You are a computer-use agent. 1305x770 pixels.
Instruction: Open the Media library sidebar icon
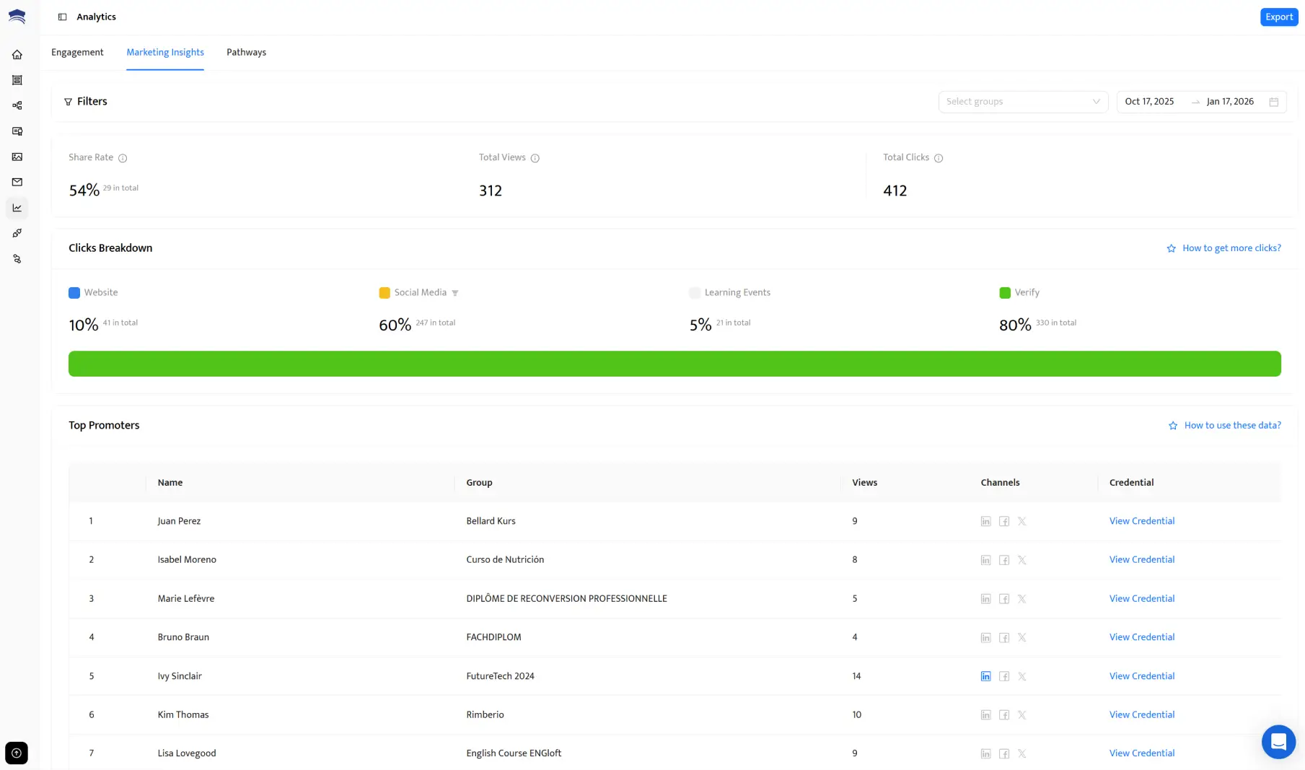point(17,156)
